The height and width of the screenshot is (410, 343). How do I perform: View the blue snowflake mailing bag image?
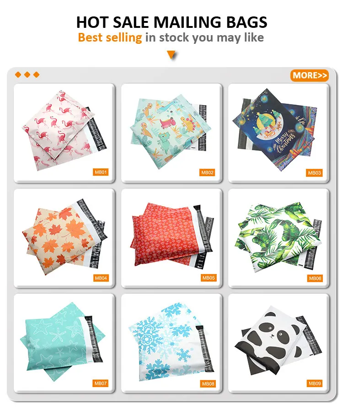coord(171,343)
